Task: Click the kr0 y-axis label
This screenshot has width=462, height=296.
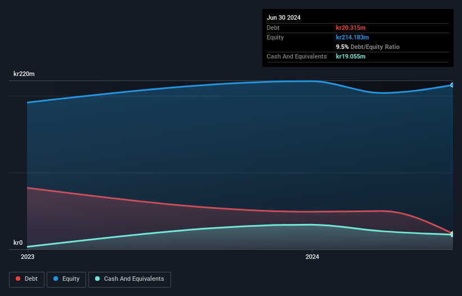Action: tap(18, 243)
